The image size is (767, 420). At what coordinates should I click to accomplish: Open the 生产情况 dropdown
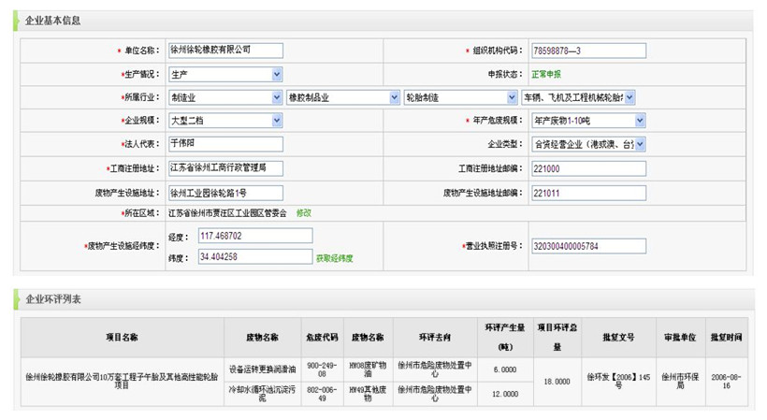pyautogui.click(x=225, y=74)
